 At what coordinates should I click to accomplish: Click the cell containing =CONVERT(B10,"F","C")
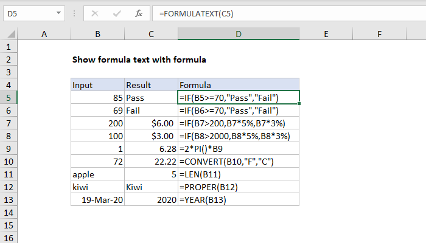[x=239, y=161]
